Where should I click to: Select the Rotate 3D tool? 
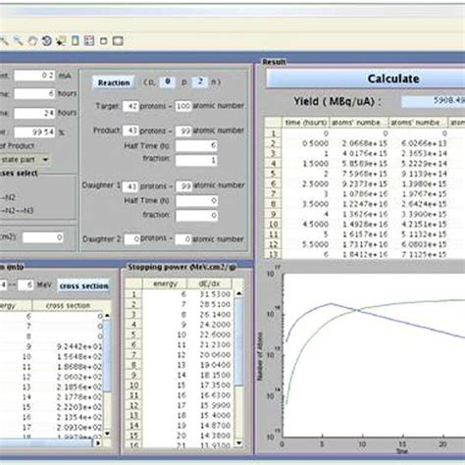[x=47, y=41]
